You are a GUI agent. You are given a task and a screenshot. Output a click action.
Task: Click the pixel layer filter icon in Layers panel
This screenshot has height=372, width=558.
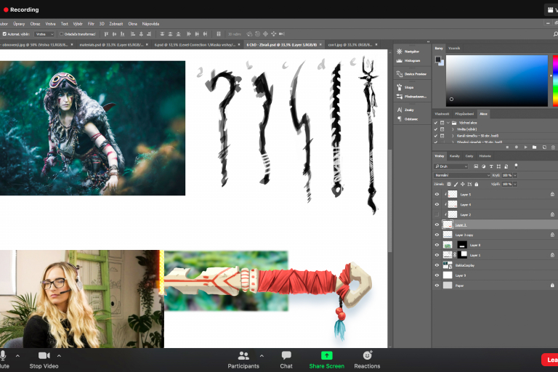pyautogui.click(x=477, y=166)
